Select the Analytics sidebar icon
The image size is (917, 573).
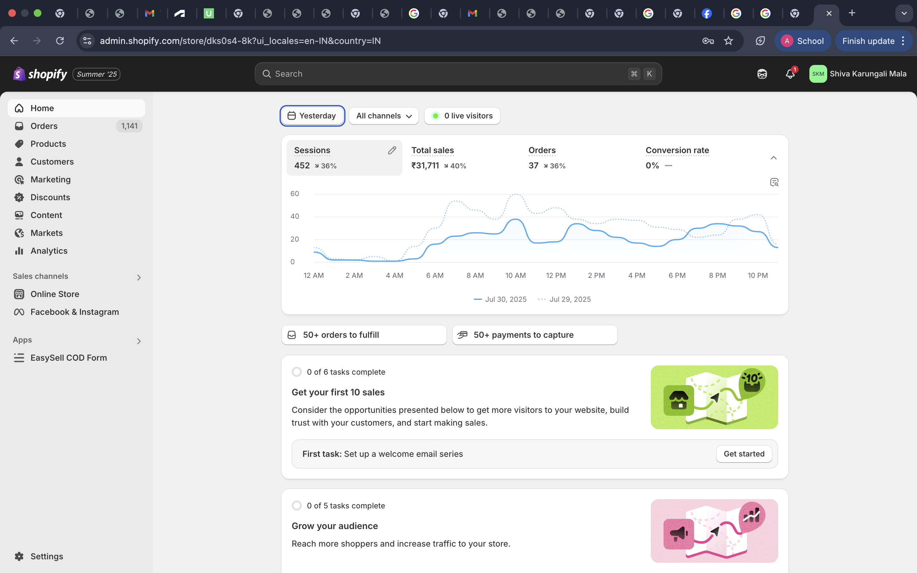pyautogui.click(x=19, y=251)
